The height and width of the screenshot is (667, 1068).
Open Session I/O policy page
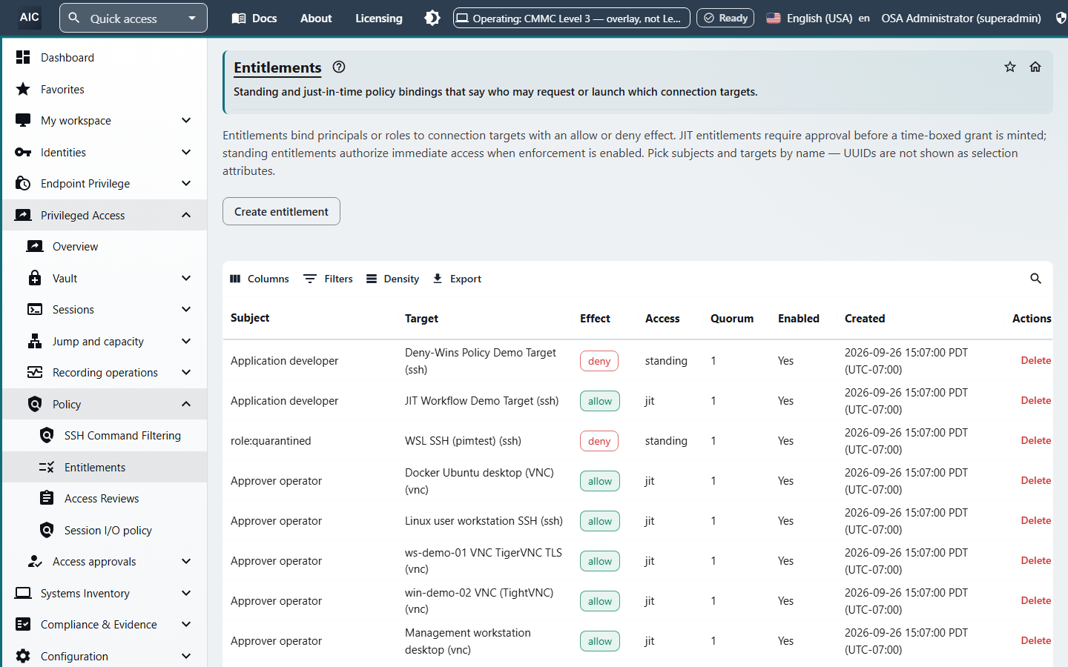click(104, 530)
